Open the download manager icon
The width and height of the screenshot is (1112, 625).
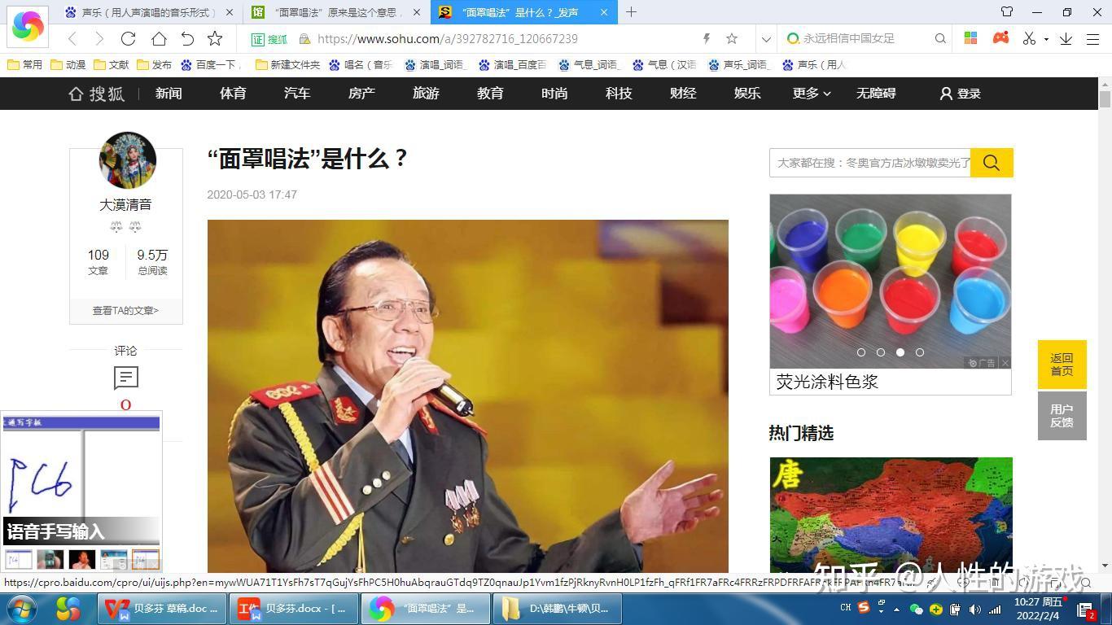point(1067,39)
